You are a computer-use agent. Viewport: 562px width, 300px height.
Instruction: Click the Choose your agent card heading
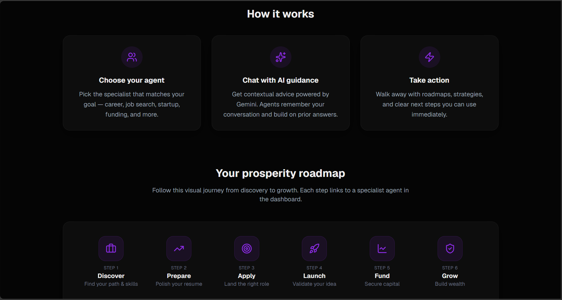point(132,80)
